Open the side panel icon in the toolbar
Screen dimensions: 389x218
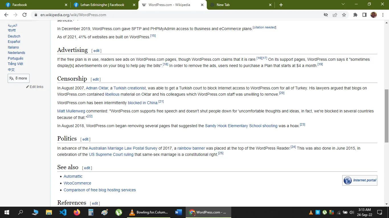point(364,15)
